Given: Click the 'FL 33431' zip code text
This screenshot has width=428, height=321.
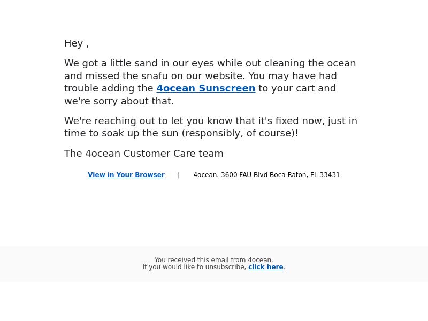Looking at the screenshot, I should tap(325, 175).
